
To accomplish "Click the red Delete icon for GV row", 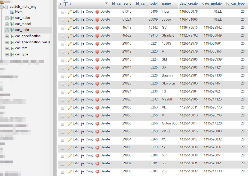I will 97,28.
